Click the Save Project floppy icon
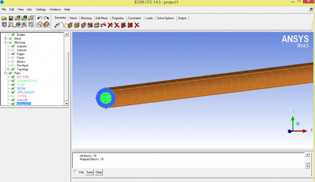The image size is (315, 182). [x=11, y=18]
